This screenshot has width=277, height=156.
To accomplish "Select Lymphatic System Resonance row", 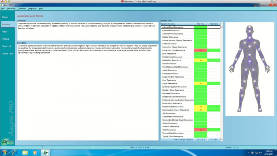I will 190,87.
